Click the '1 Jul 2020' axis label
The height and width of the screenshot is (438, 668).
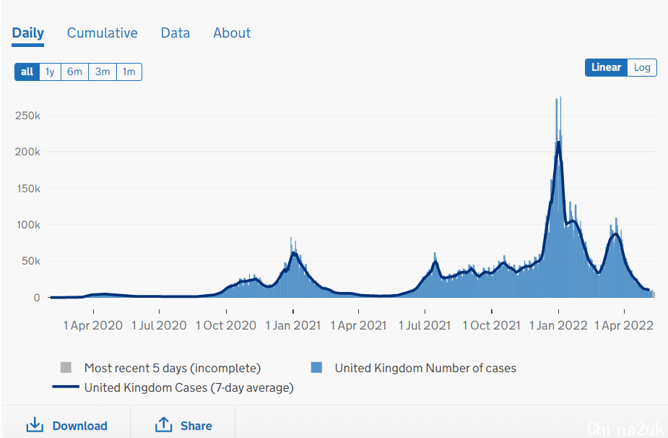(x=159, y=325)
